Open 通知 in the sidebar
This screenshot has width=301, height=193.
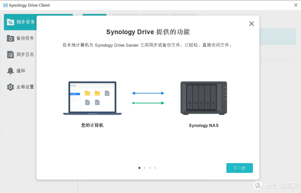click(x=20, y=71)
